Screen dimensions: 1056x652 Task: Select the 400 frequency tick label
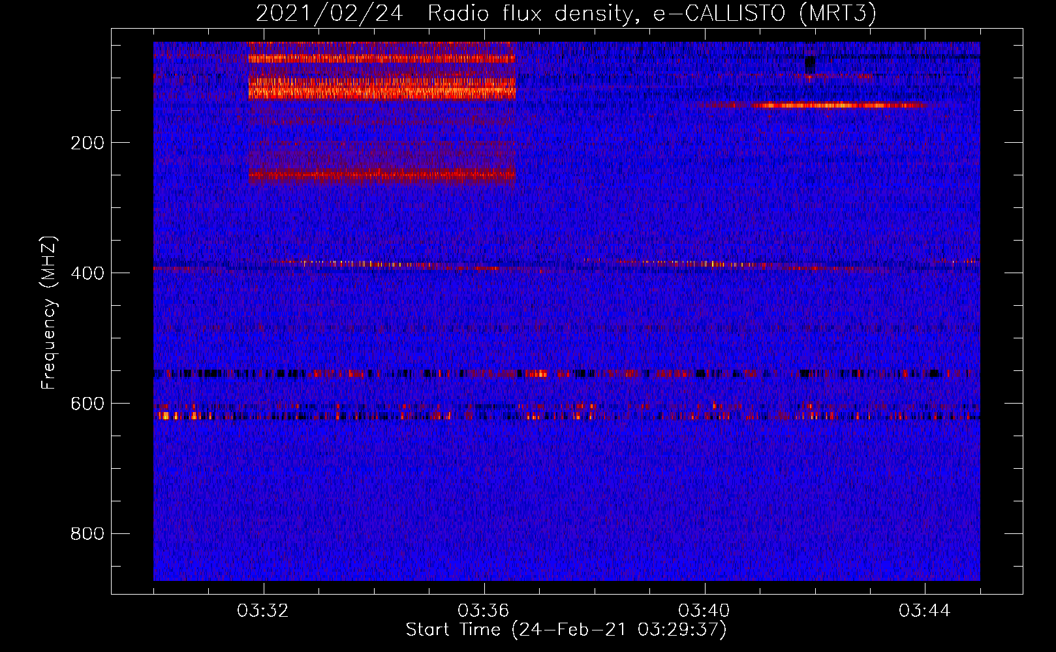click(x=87, y=273)
